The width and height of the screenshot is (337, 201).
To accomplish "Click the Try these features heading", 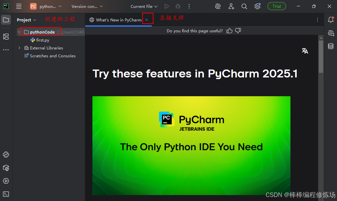I will pos(195,73).
